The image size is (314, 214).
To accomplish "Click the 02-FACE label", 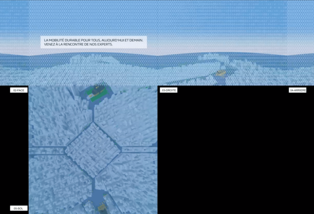I will click(19, 90).
